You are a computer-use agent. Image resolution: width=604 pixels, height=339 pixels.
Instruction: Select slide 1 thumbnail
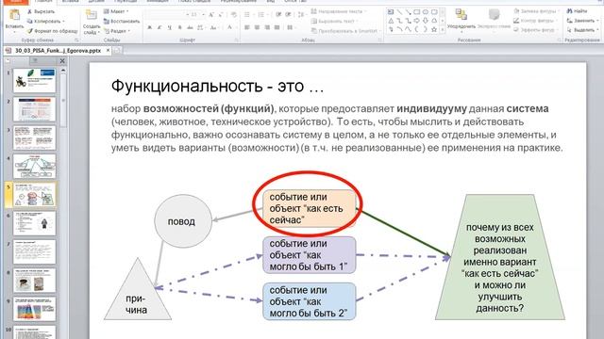pos(34,80)
